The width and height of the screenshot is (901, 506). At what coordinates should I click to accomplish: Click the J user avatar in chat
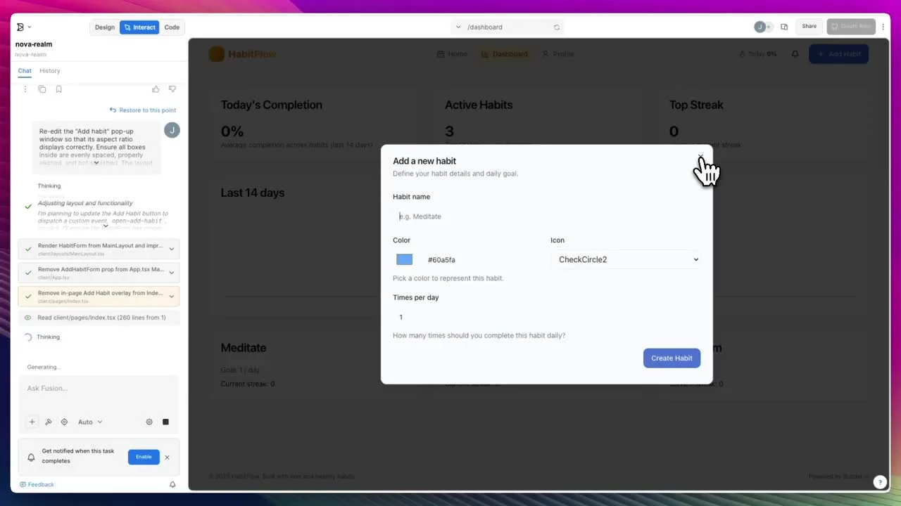click(x=172, y=130)
